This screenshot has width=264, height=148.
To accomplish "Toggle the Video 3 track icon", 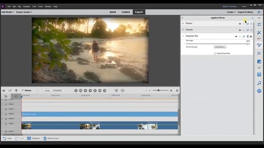I will [x=6, y=104].
